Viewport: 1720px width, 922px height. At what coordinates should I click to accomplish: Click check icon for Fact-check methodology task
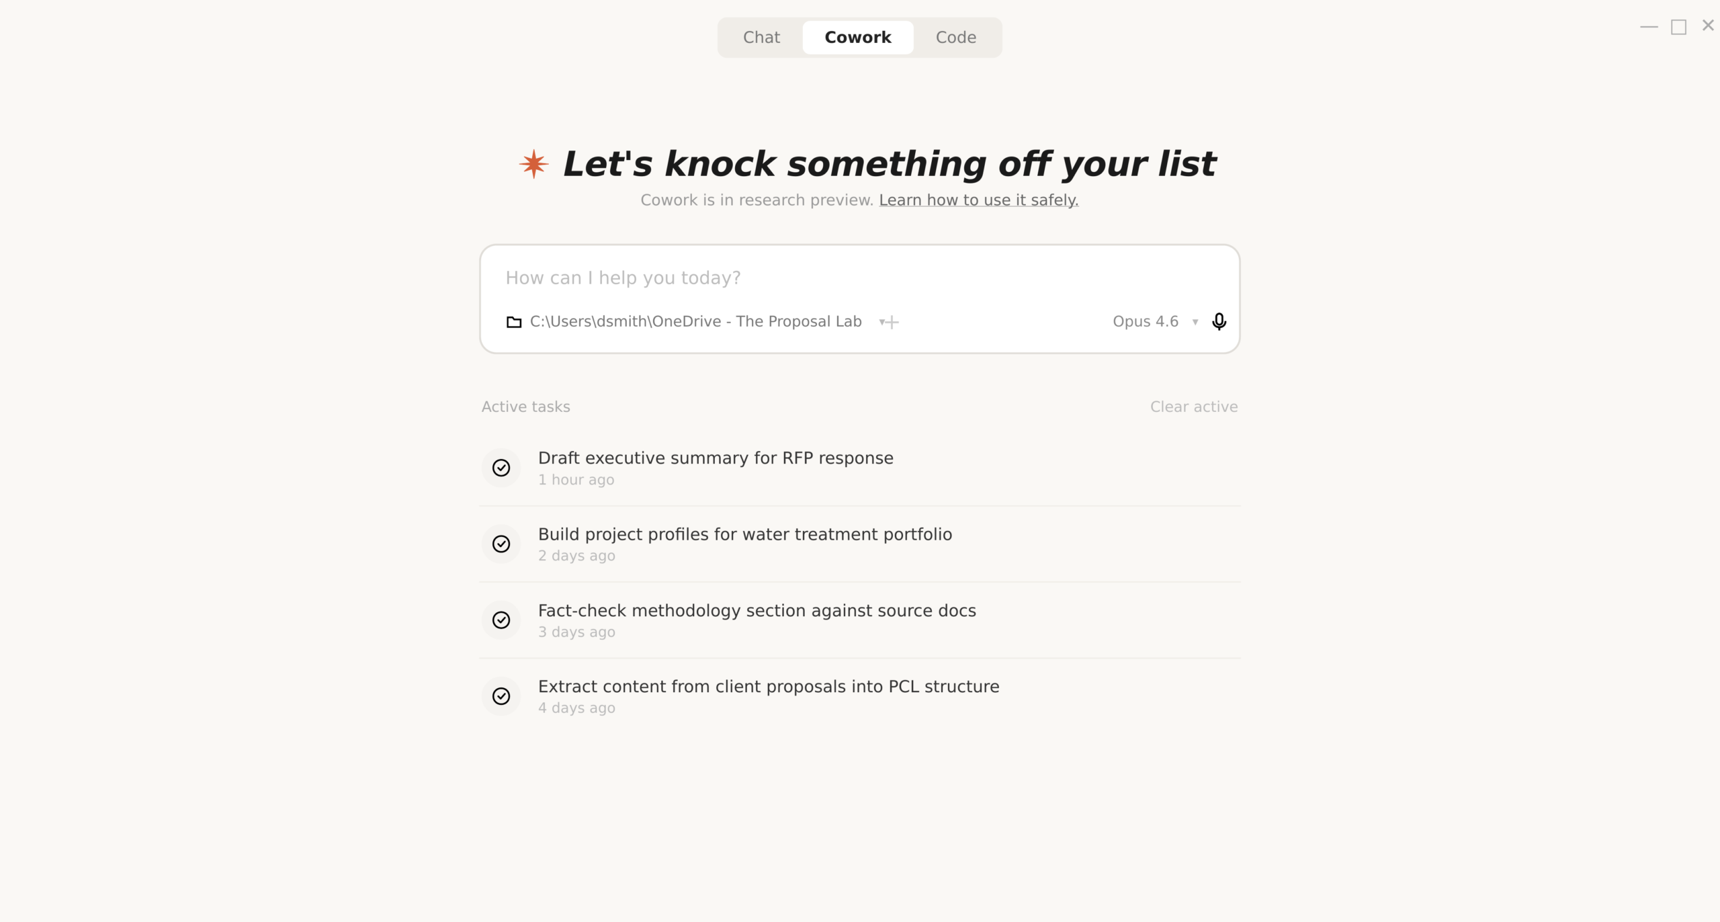click(x=501, y=620)
